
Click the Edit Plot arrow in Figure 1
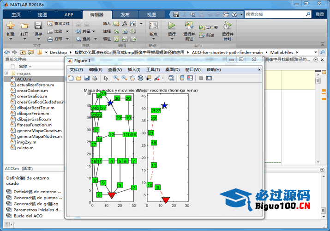[x=106, y=78]
